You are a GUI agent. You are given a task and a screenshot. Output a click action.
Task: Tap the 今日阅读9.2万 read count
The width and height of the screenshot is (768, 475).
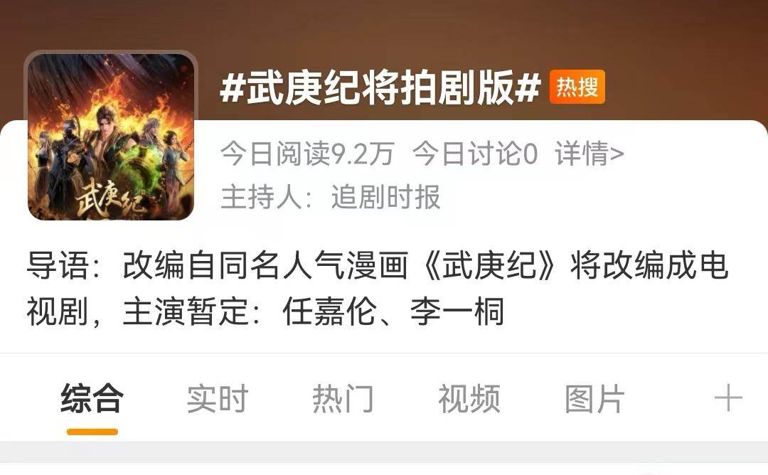(308, 154)
